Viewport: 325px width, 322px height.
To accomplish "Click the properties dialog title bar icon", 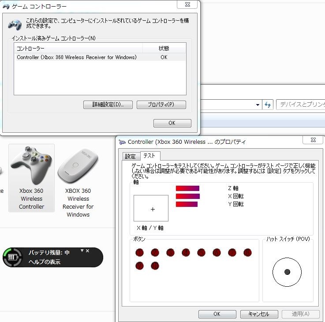I will pos(122,142).
